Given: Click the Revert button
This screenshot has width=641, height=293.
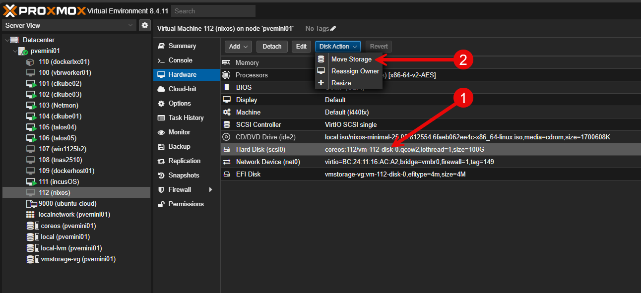Looking at the screenshot, I should [379, 47].
